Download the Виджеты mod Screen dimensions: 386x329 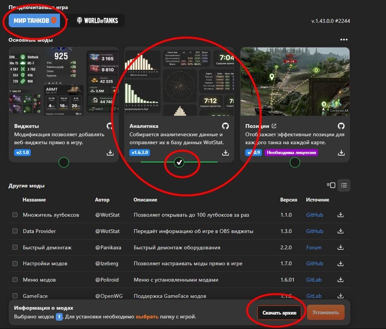pyautogui.click(x=110, y=153)
